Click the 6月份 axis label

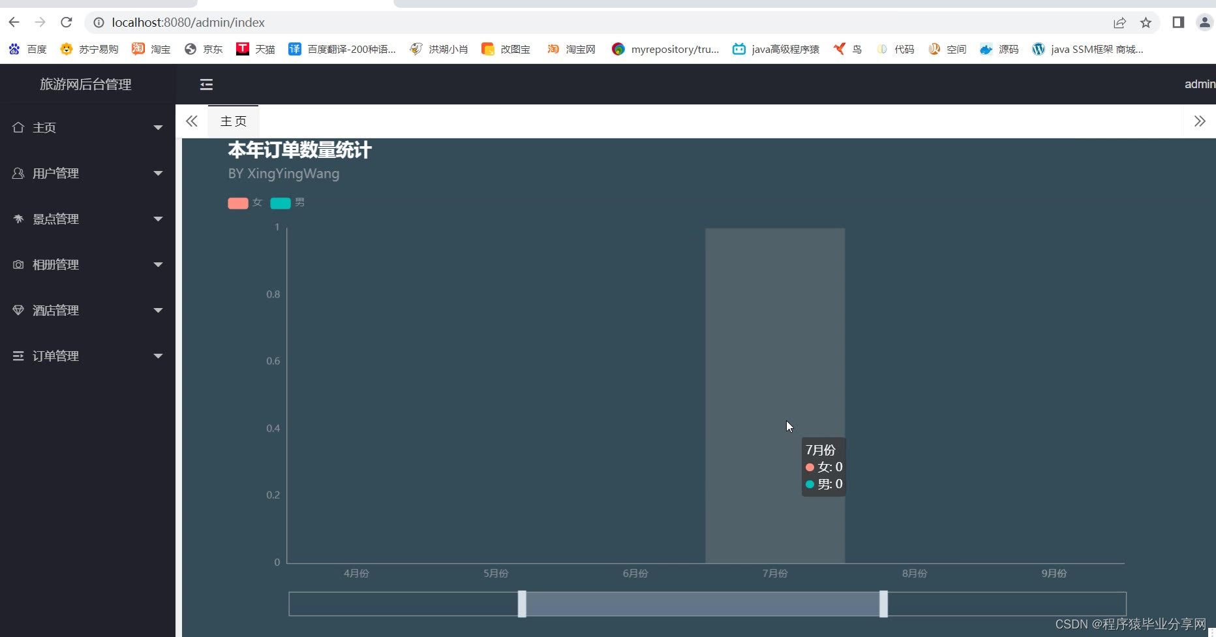[x=635, y=574]
